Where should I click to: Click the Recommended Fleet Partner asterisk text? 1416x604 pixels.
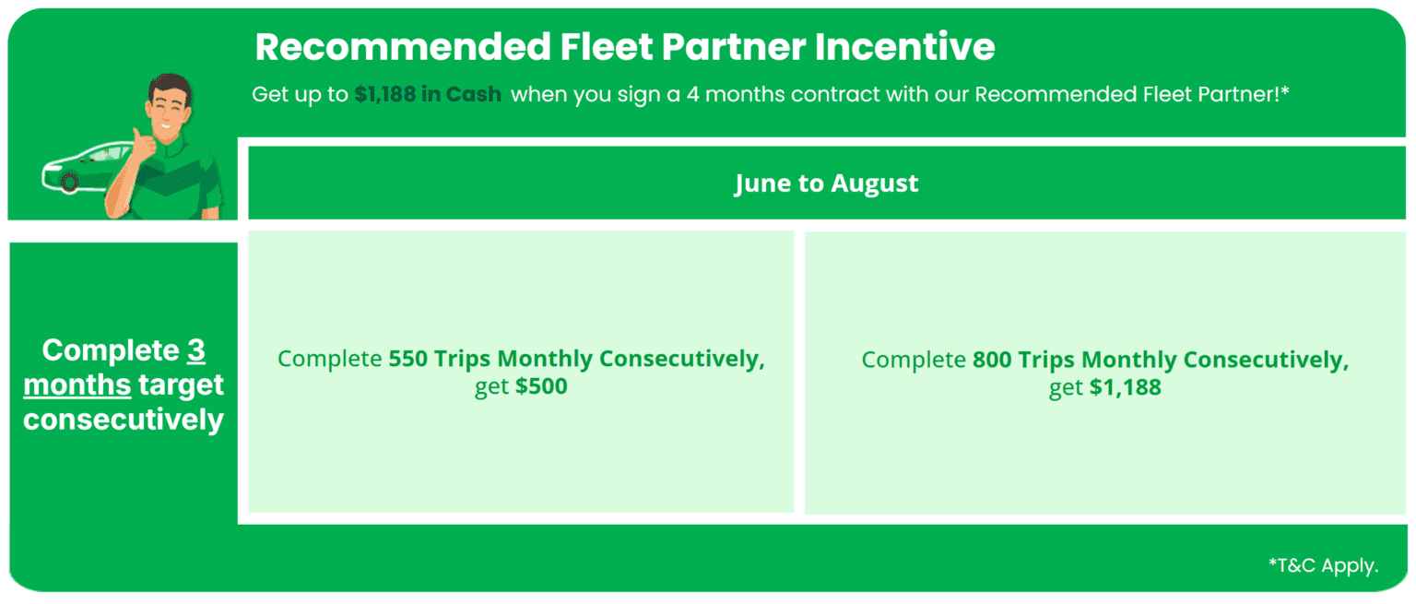coord(1132,94)
